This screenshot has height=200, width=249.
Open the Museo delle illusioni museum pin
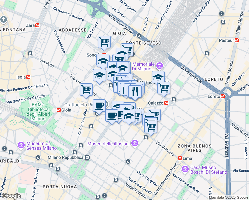click(x=135, y=143)
